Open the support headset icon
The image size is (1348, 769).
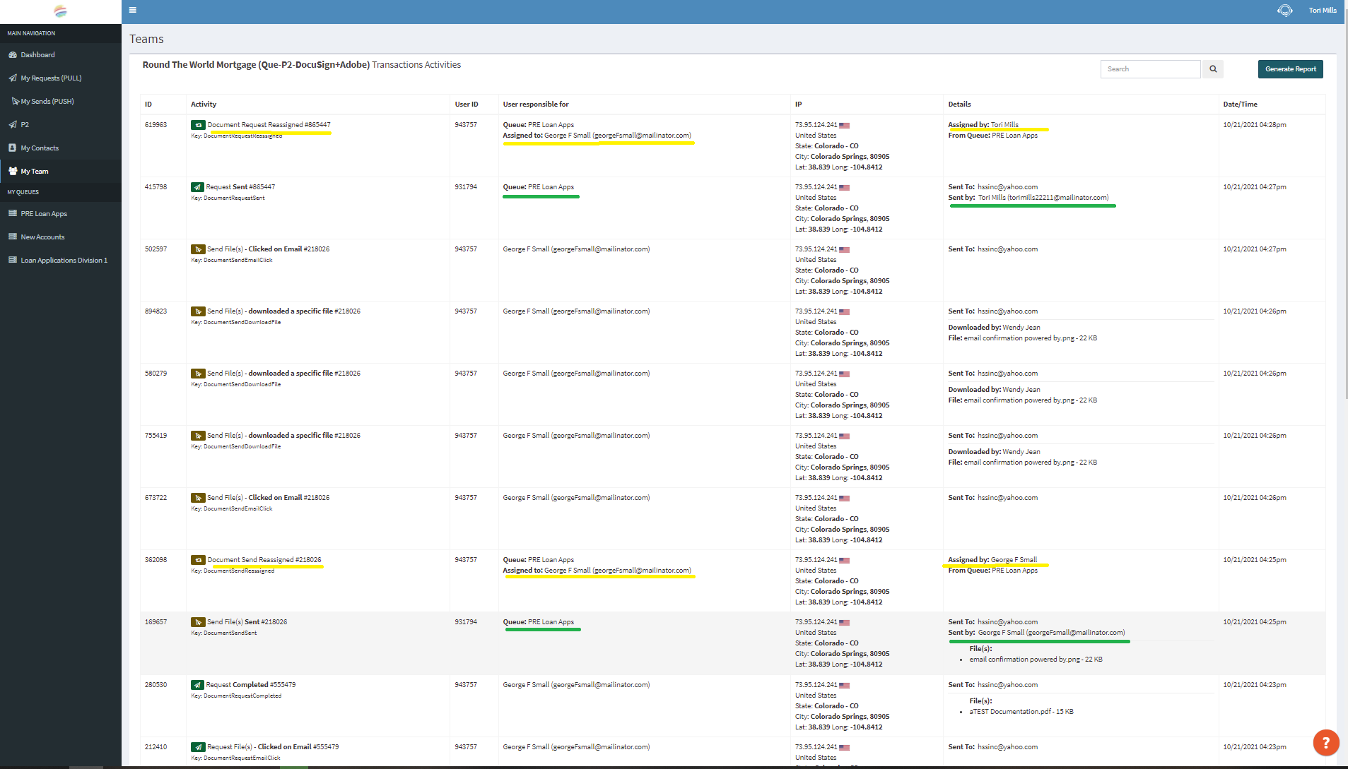click(1285, 11)
